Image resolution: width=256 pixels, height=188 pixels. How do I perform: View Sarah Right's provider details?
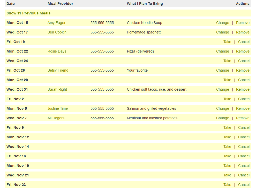(x=57, y=89)
